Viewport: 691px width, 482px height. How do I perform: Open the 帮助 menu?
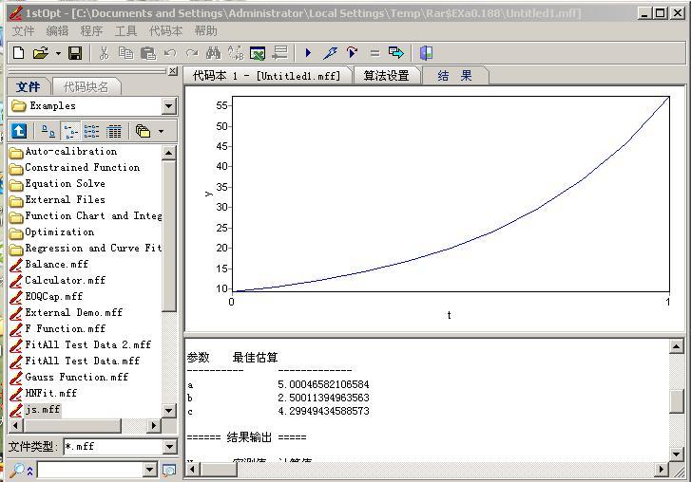coord(206,30)
